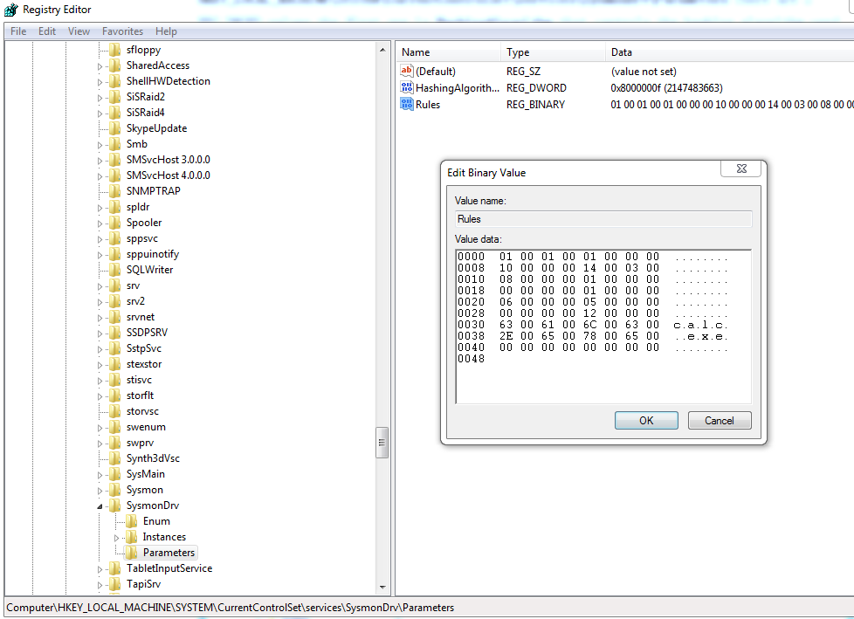
Task: Select the (Default) value icon
Action: 406,71
